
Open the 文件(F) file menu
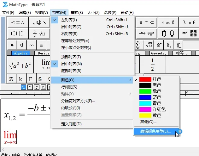pos(8,13)
